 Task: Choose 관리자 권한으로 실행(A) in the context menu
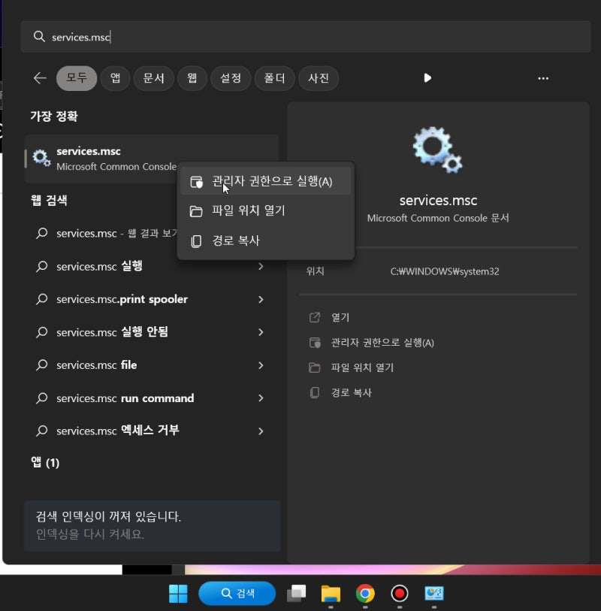pyautogui.click(x=266, y=181)
